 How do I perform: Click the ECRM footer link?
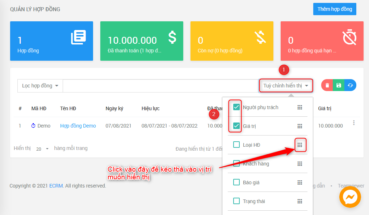[56, 186]
